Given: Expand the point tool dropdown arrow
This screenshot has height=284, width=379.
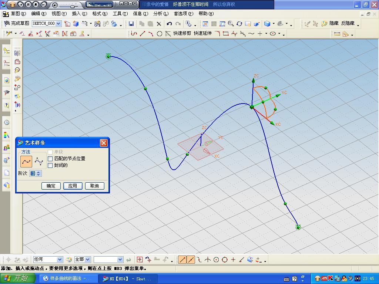Looking at the screenshot, I should point(266,34).
